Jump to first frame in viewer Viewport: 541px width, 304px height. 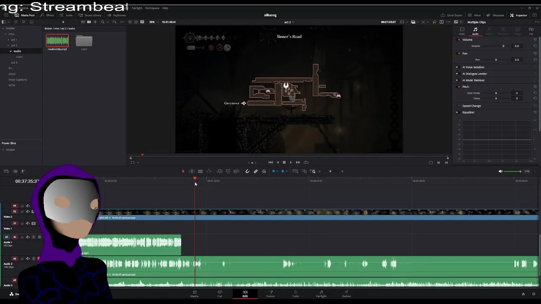(270, 162)
